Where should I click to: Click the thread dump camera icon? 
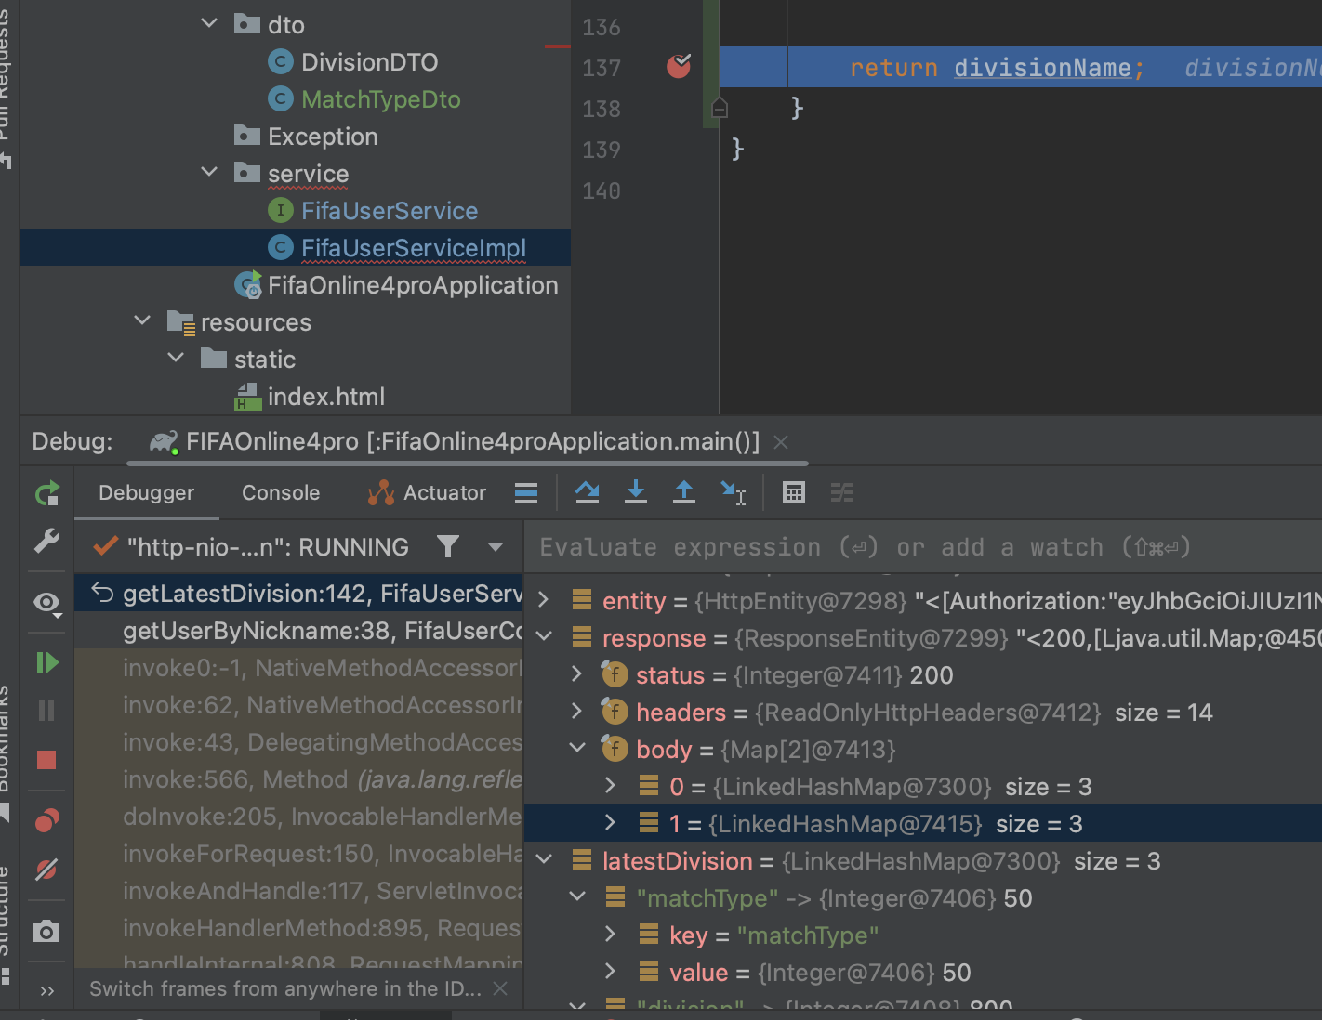pyautogui.click(x=46, y=931)
